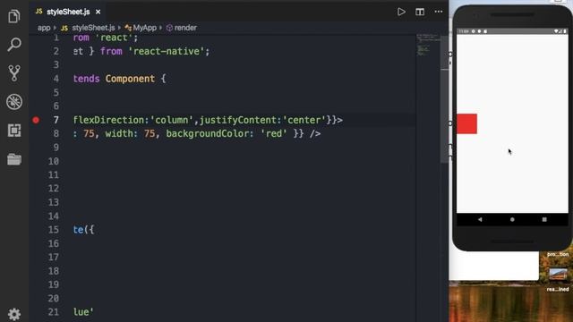
Task: Click justifyContent:'center' text on line 7
Action: tap(262, 120)
